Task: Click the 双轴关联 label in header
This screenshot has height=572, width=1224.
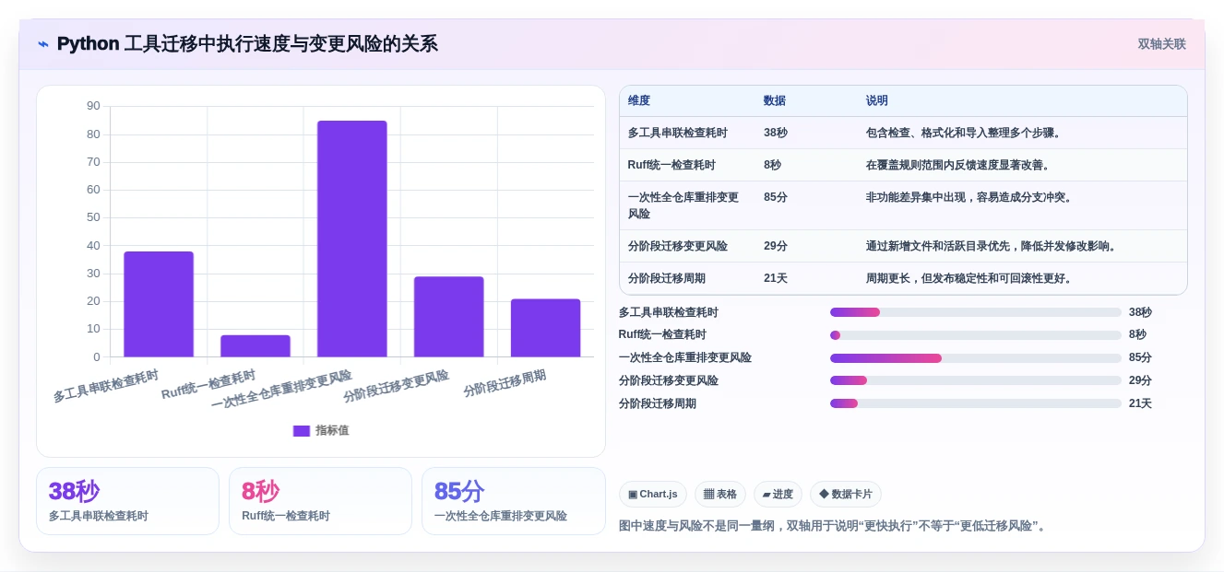Action: [1161, 44]
